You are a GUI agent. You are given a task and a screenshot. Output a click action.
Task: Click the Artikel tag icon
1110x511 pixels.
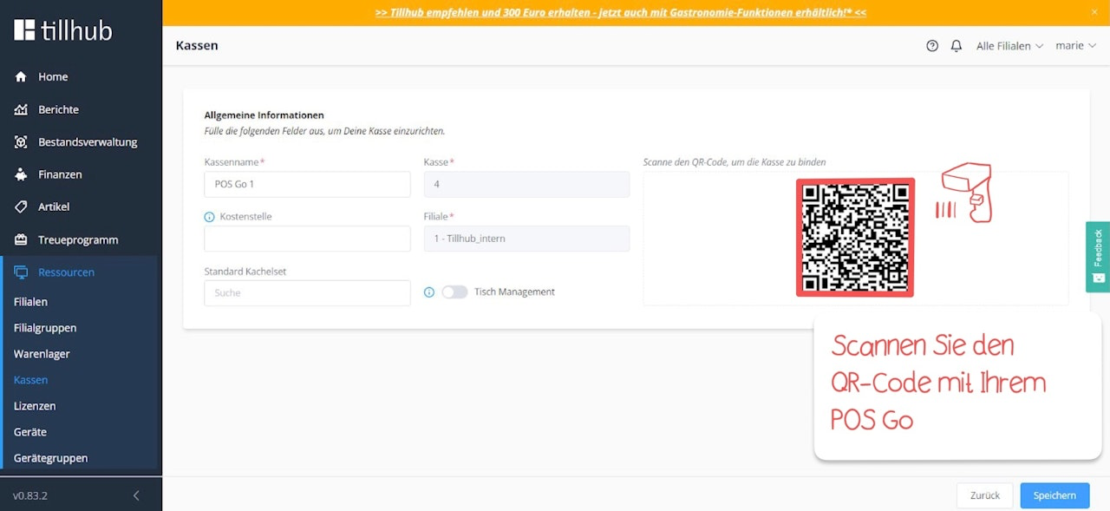coord(22,207)
